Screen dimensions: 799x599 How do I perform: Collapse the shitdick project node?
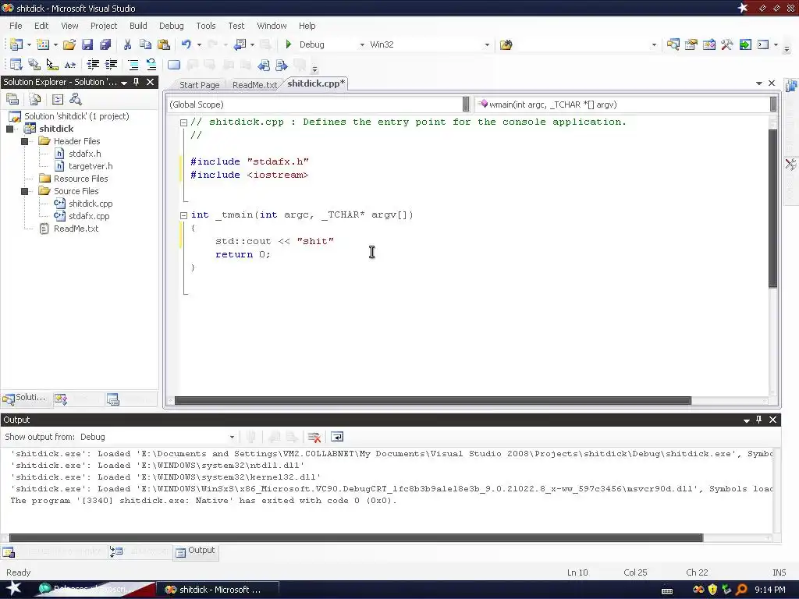tap(9, 129)
